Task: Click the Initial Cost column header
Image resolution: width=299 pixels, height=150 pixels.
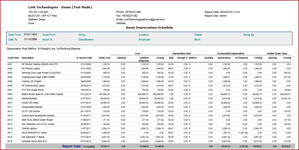Action: pyautogui.click(x=105, y=58)
